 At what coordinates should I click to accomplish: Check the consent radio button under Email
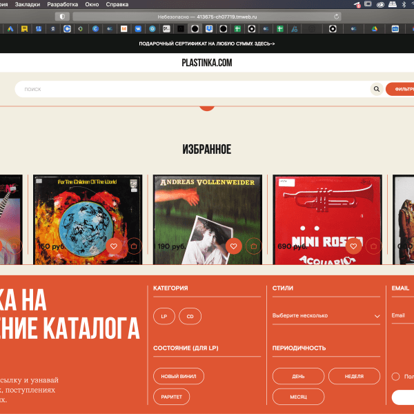point(395,377)
